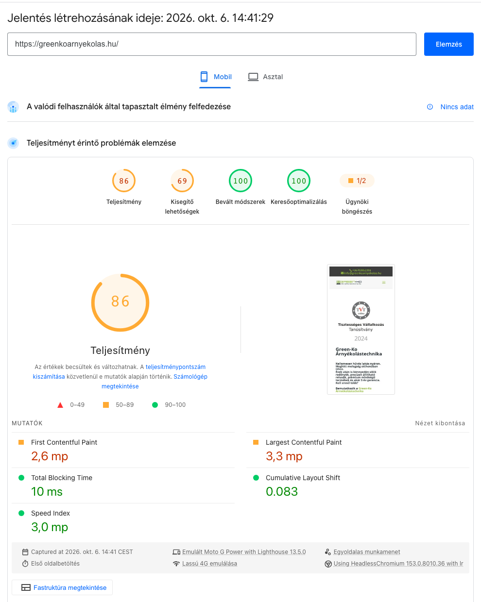
Task: Open the teljesítménypontszám kiszámítása link
Action: point(119,372)
